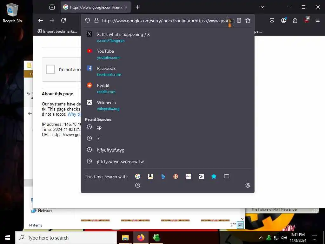
Task: Click File Explorer scrollbar down arrow
Action: tap(242, 219)
